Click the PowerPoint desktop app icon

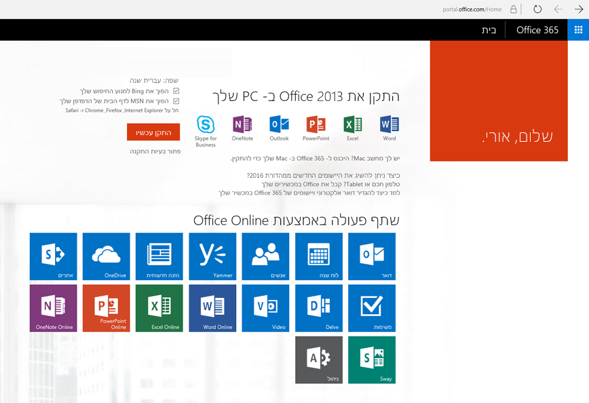(316, 125)
